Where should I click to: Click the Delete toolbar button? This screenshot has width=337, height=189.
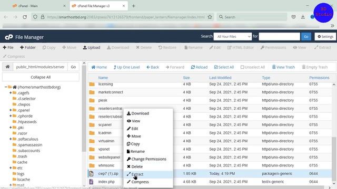coord(144,47)
